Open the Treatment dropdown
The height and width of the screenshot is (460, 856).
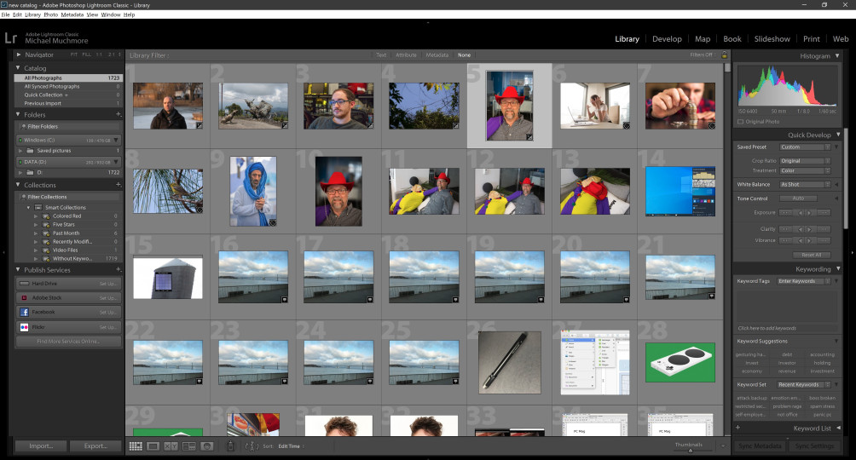click(x=805, y=170)
